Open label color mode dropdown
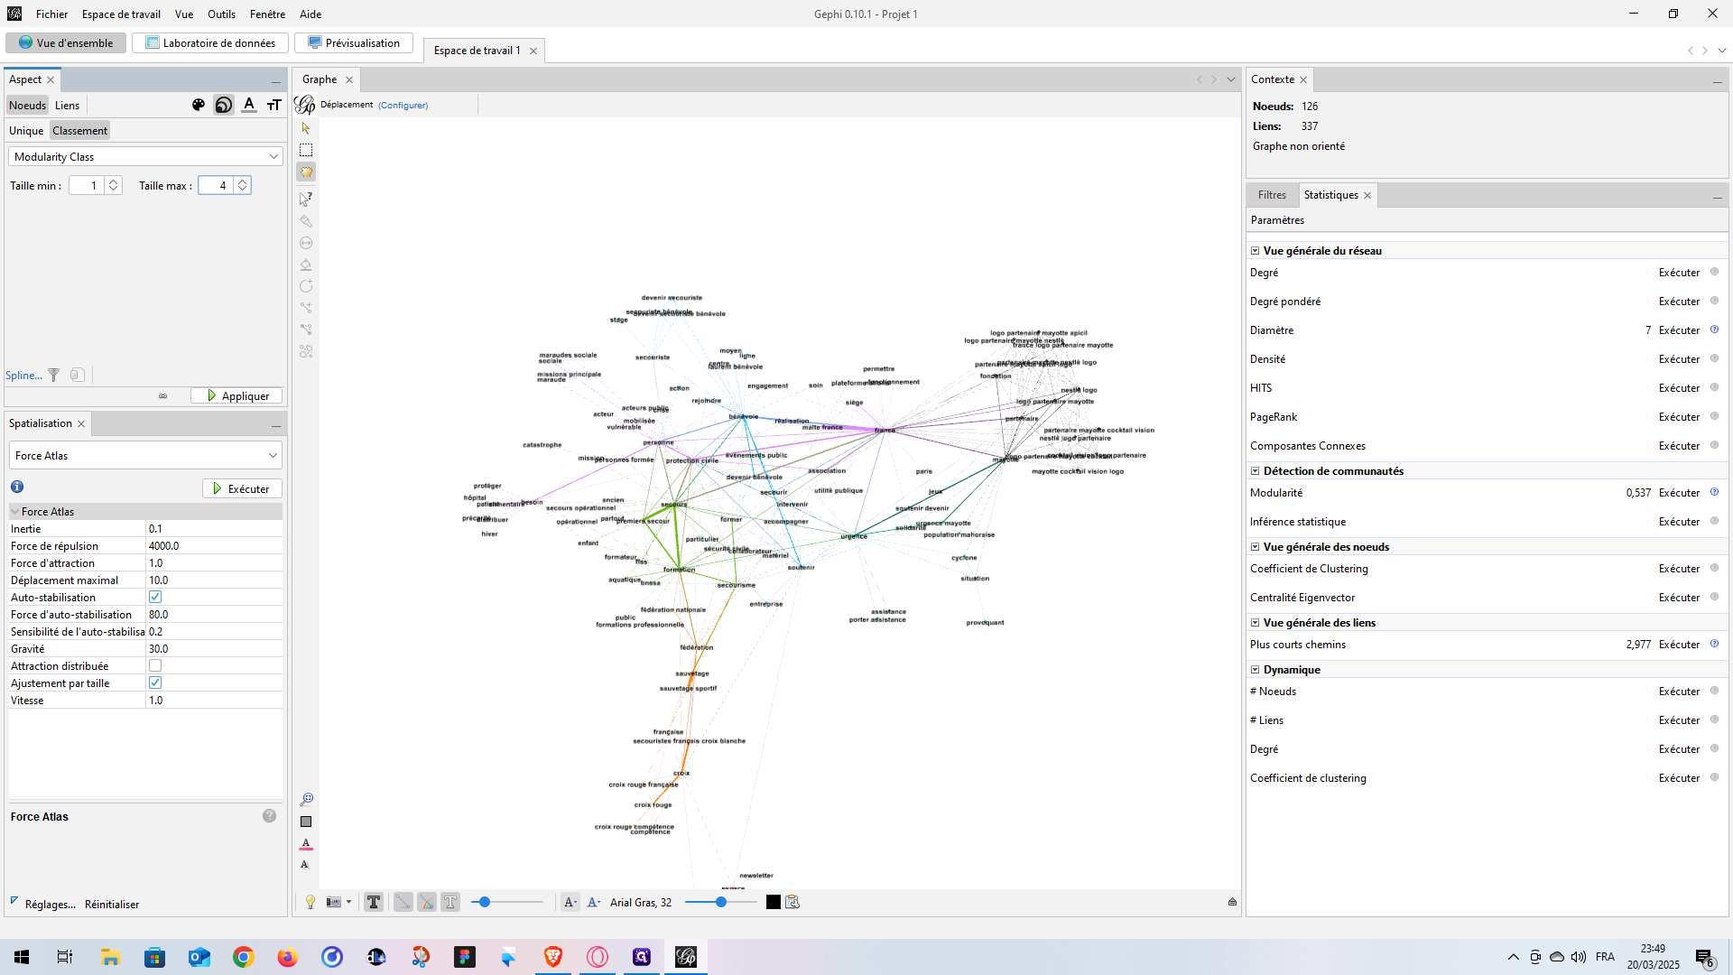Viewport: 1733px width, 975px height. click(593, 902)
